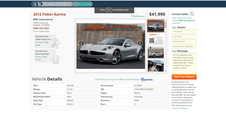The height and width of the screenshot is (125, 226).
Task: Open Arrange a test drive link
Action: 42,44
